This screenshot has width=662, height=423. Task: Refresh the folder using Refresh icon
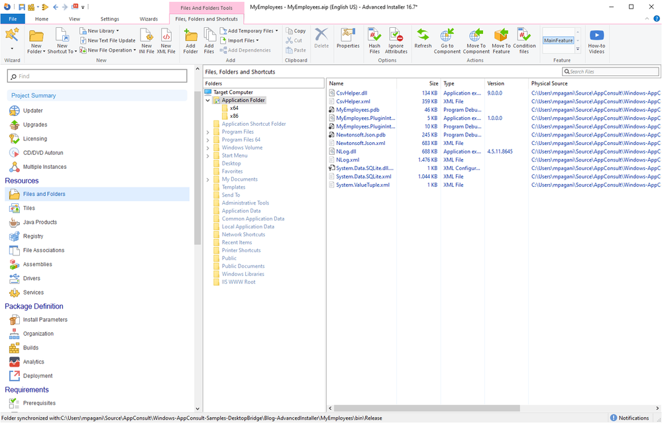[x=423, y=40]
